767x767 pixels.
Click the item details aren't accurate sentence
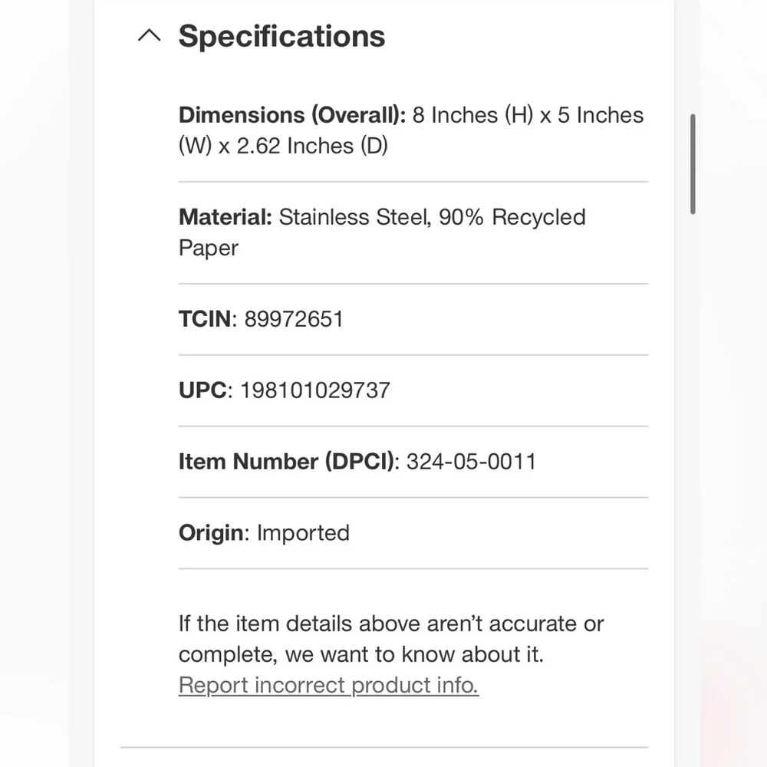(391, 624)
